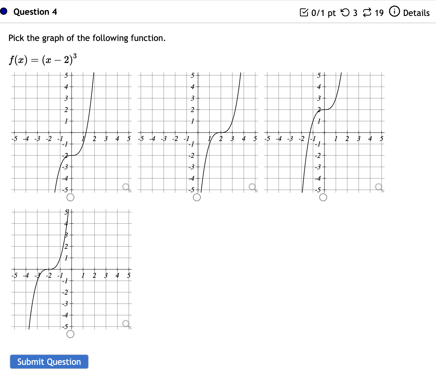Viewport: 446px width, 382px height.
Task: Select the radio button under the third graph
Action: tap(323, 197)
